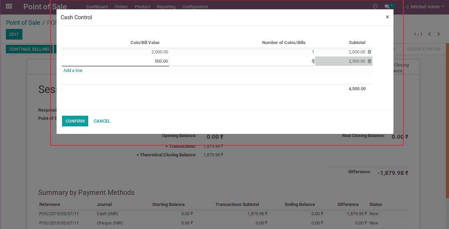The width and height of the screenshot is (449, 229).
Task: Click the Journal column header
Action: click(x=104, y=204)
